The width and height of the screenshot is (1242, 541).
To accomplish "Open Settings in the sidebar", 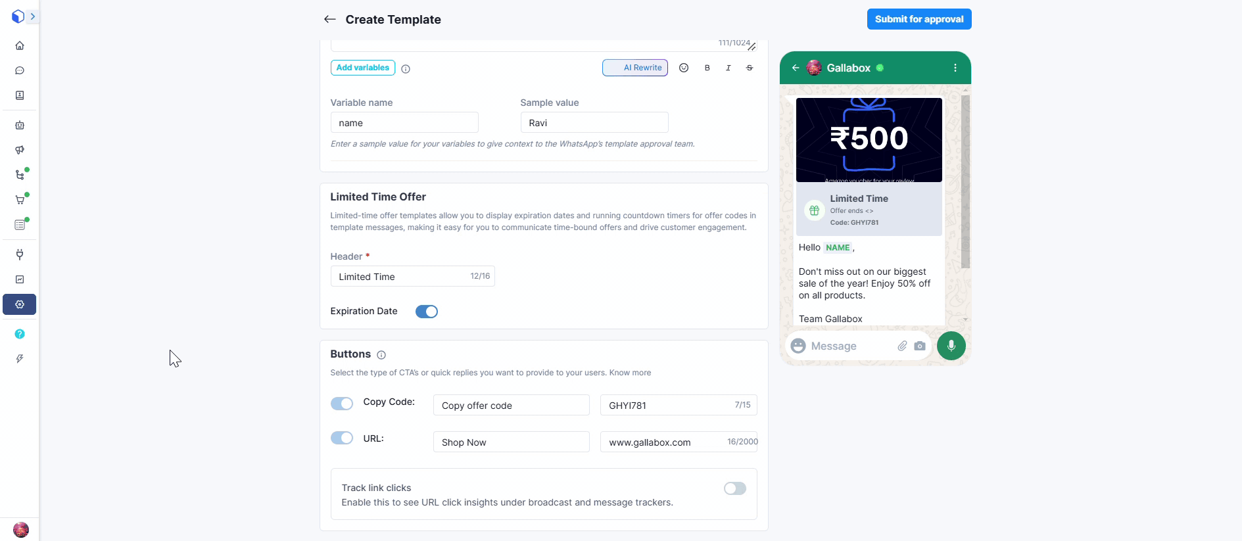I will 20,304.
